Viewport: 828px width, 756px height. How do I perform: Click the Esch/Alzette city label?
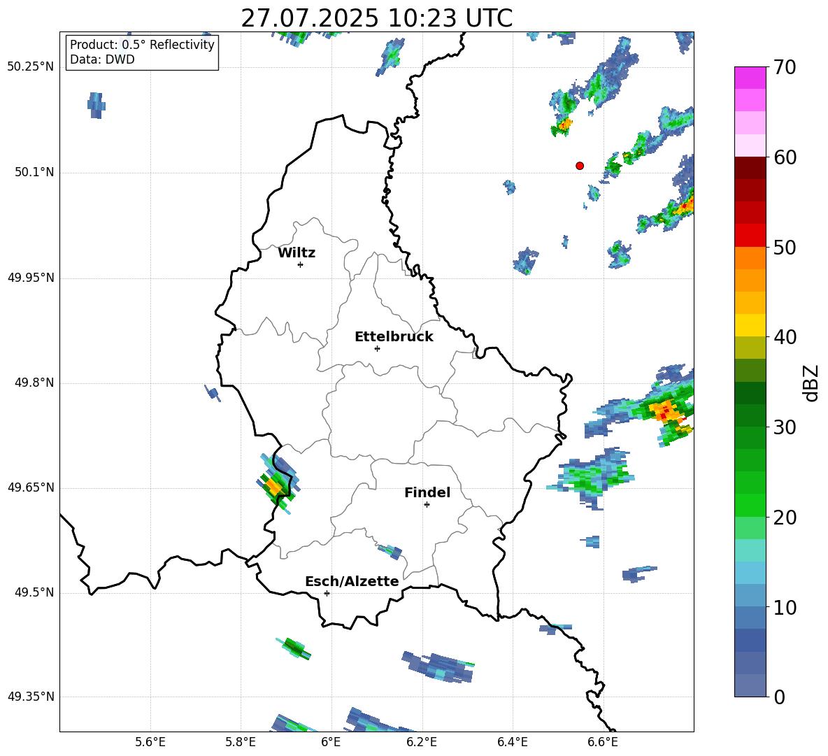[x=352, y=581]
